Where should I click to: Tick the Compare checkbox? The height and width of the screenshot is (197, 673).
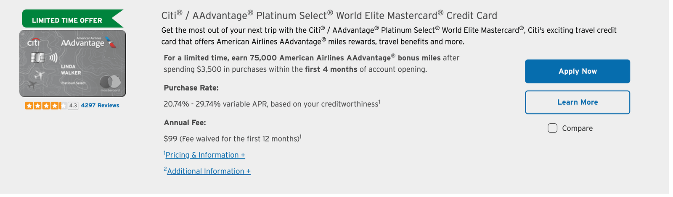(552, 128)
